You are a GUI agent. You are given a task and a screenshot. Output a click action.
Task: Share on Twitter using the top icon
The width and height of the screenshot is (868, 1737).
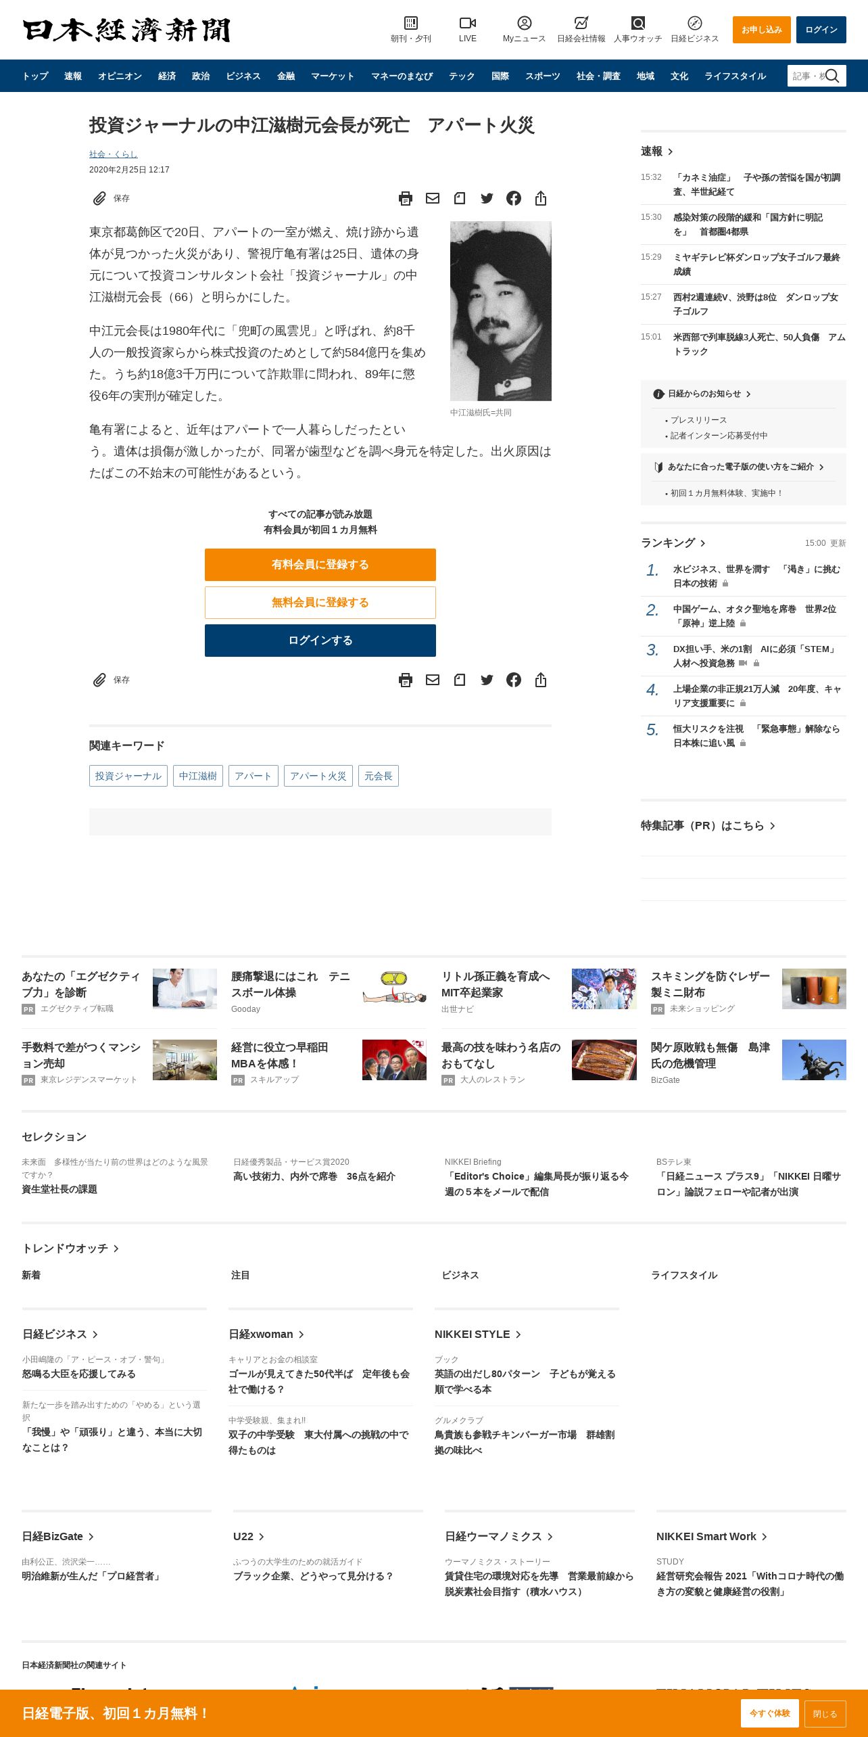pos(487,198)
